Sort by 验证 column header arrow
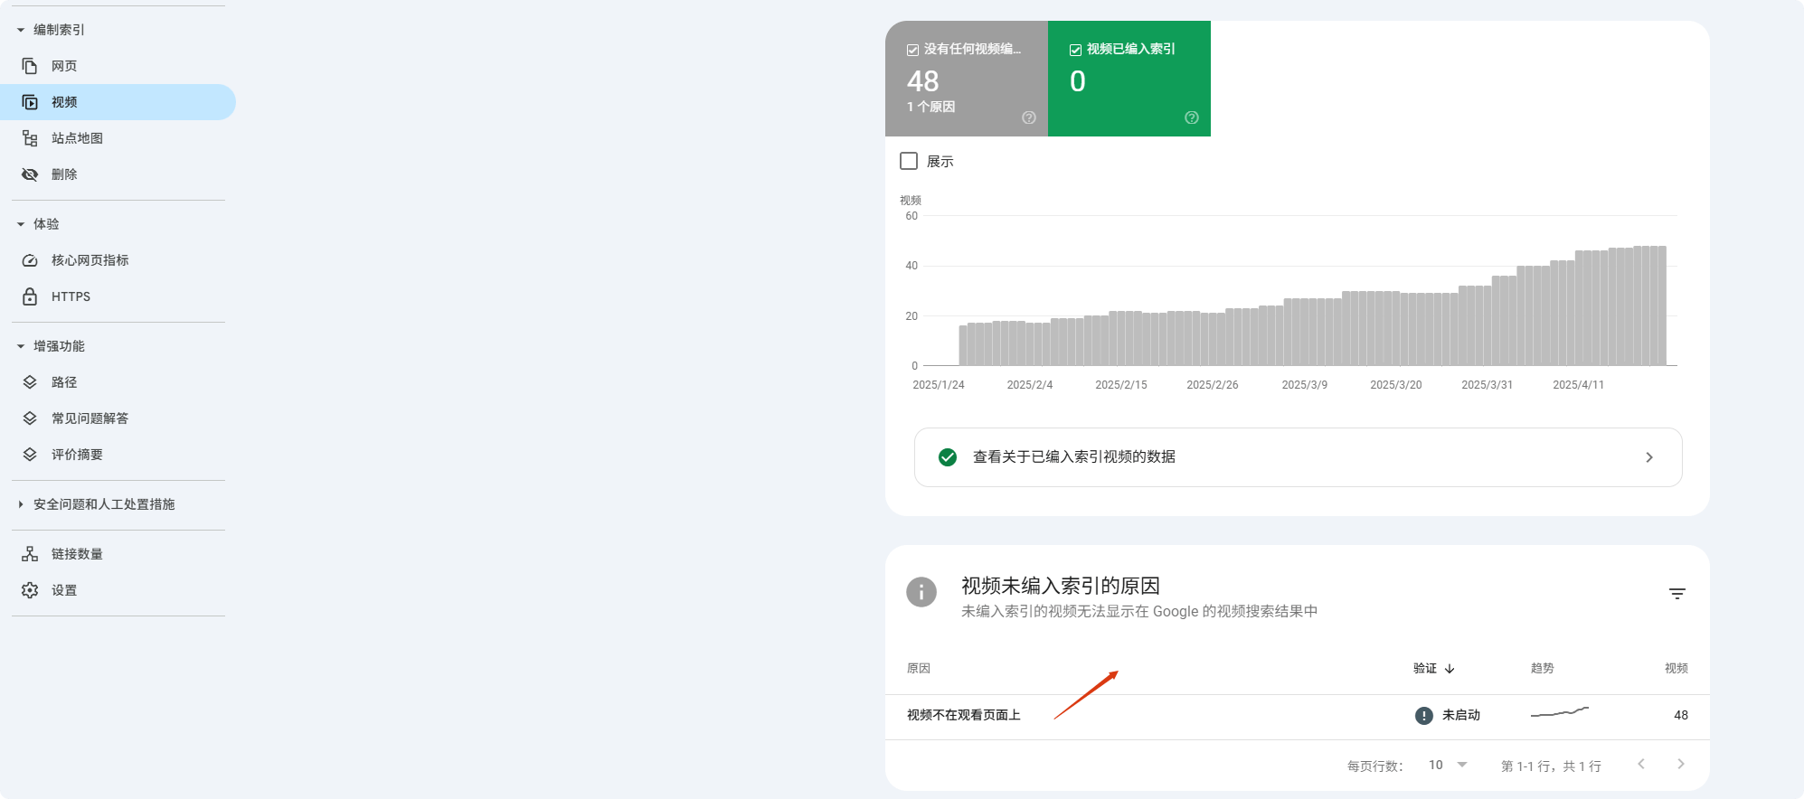 tap(1450, 669)
